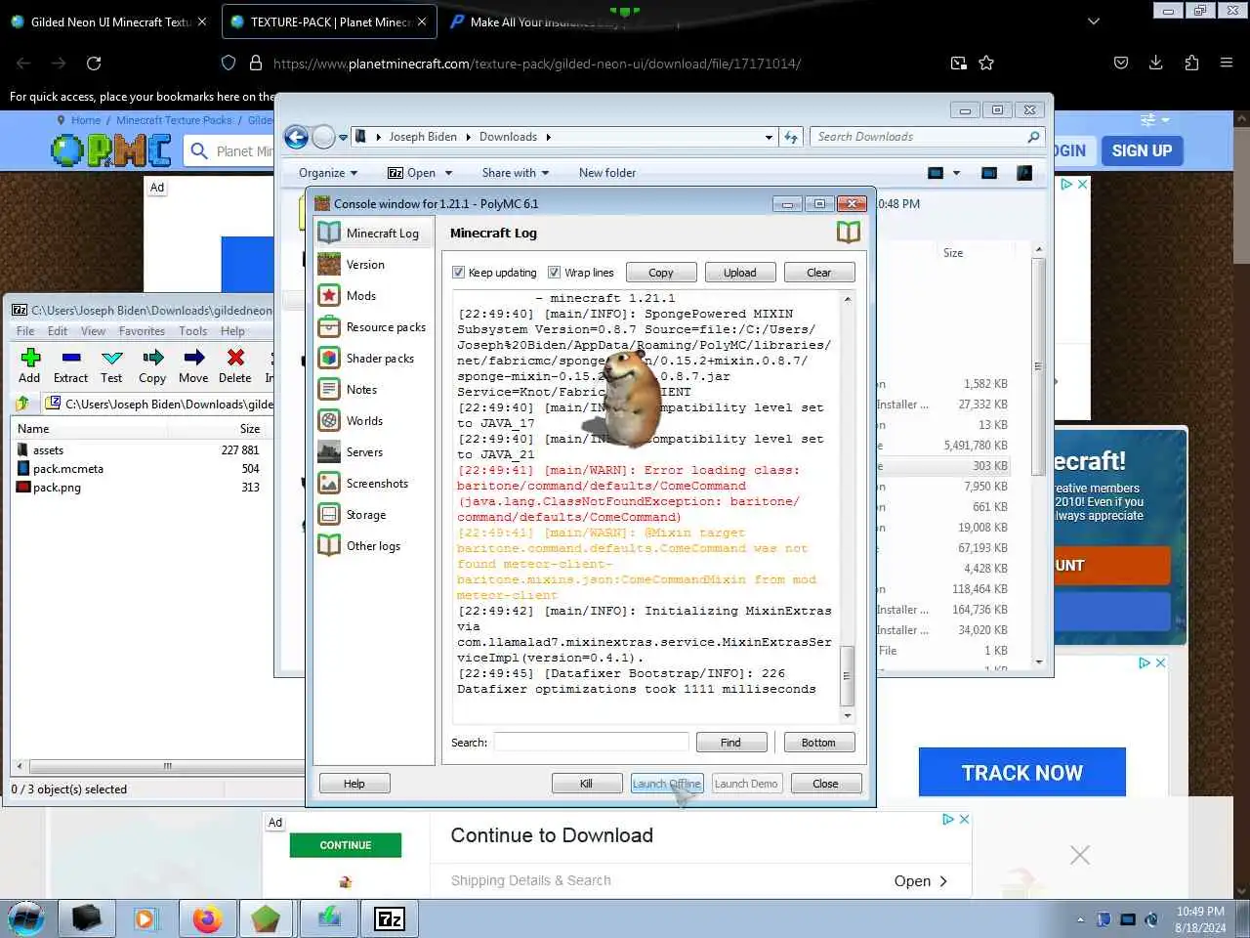Upload the Minecraft log
The image size is (1250, 938).
(740, 273)
